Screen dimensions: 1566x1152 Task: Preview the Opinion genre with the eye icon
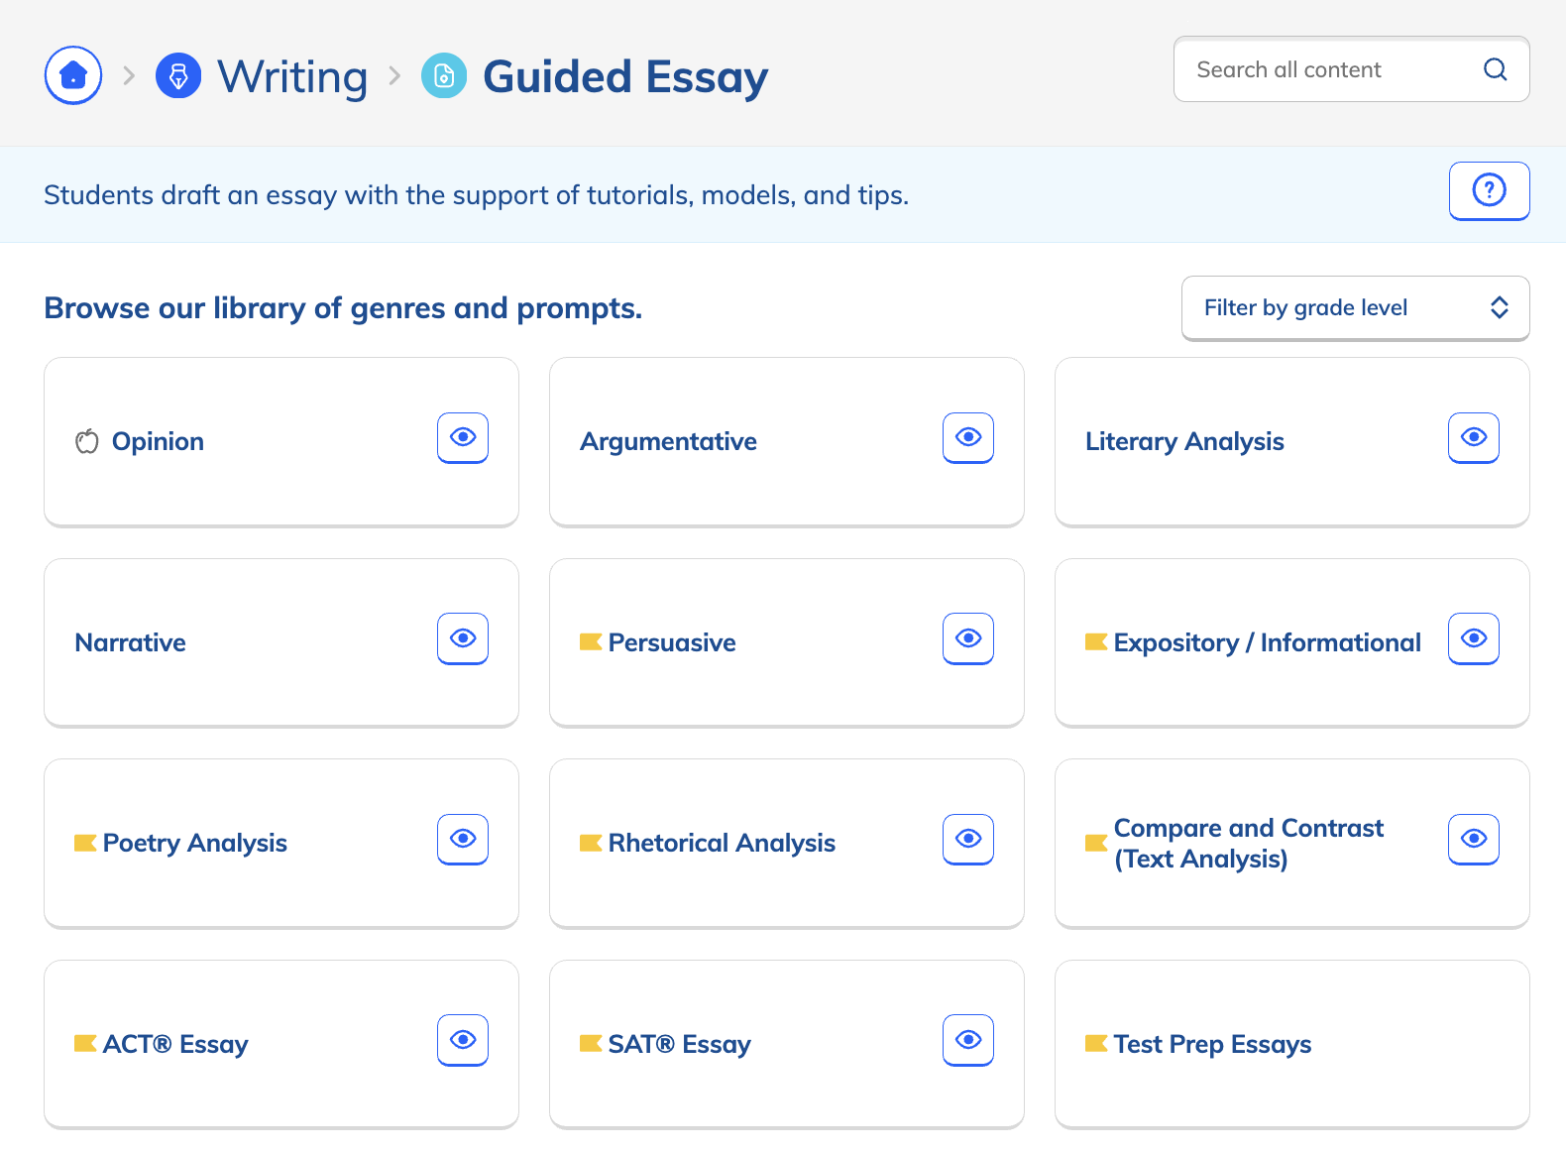tap(463, 437)
